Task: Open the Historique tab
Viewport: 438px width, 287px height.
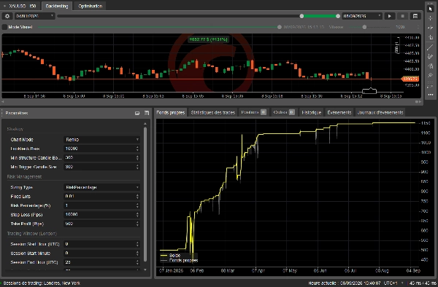Action: coord(312,112)
